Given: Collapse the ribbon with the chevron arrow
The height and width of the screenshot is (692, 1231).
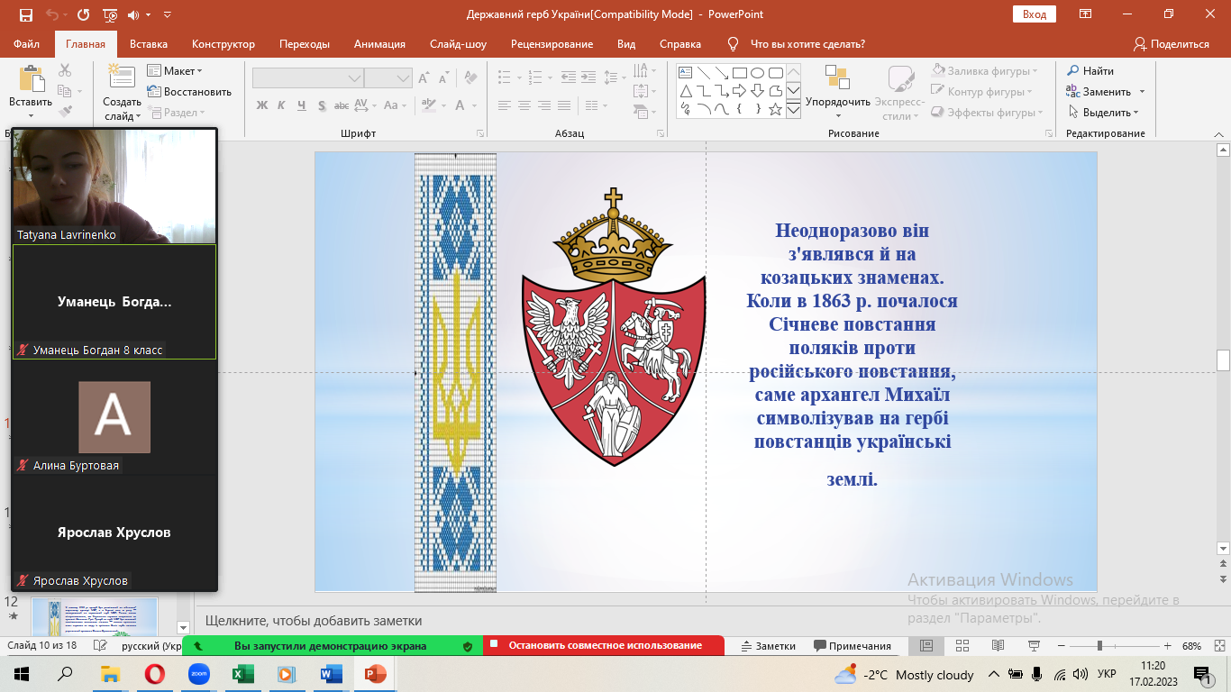Looking at the screenshot, I should tap(1218, 133).
